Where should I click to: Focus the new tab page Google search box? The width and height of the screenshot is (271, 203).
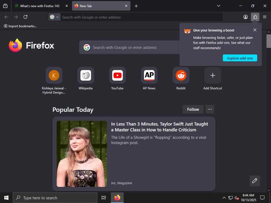pos(129,47)
